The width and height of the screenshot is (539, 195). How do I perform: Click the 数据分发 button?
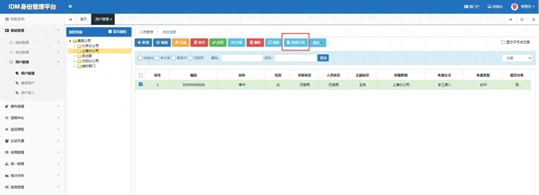(x=295, y=42)
